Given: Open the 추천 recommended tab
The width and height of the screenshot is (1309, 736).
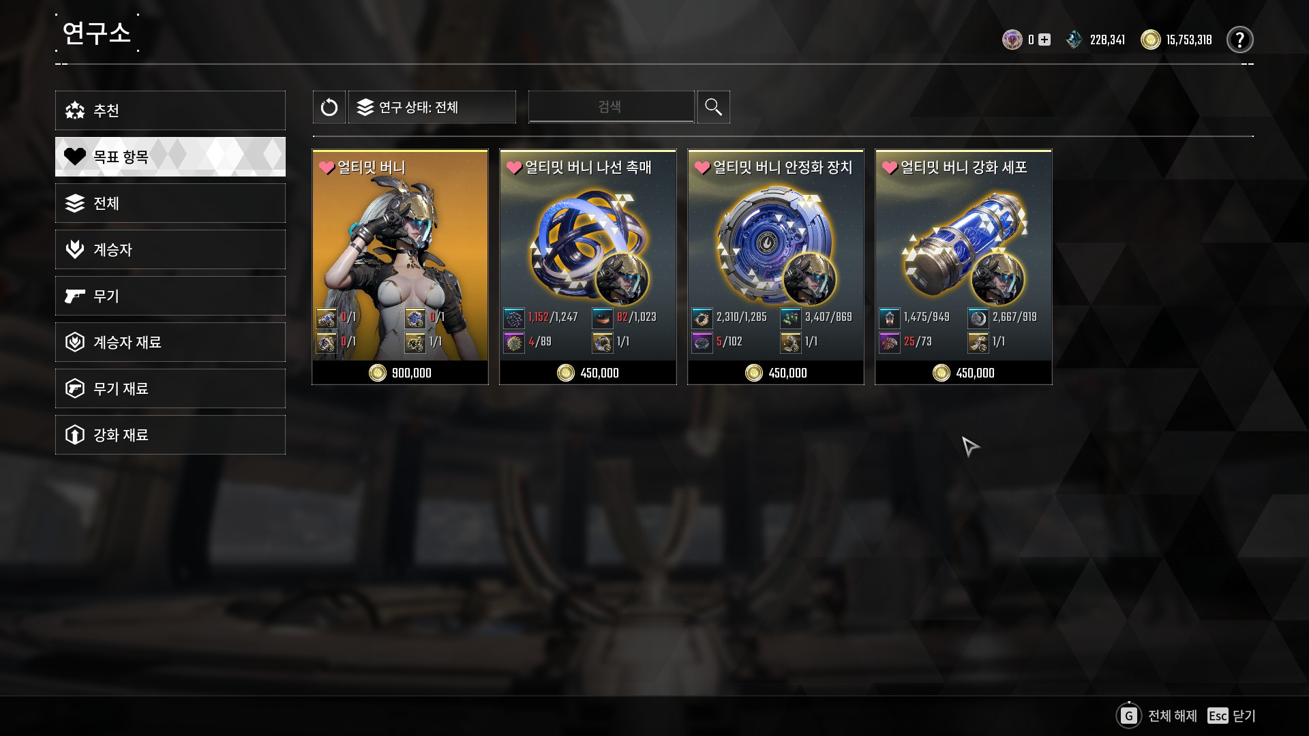Looking at the screenshot, I should tap(170, 110).
